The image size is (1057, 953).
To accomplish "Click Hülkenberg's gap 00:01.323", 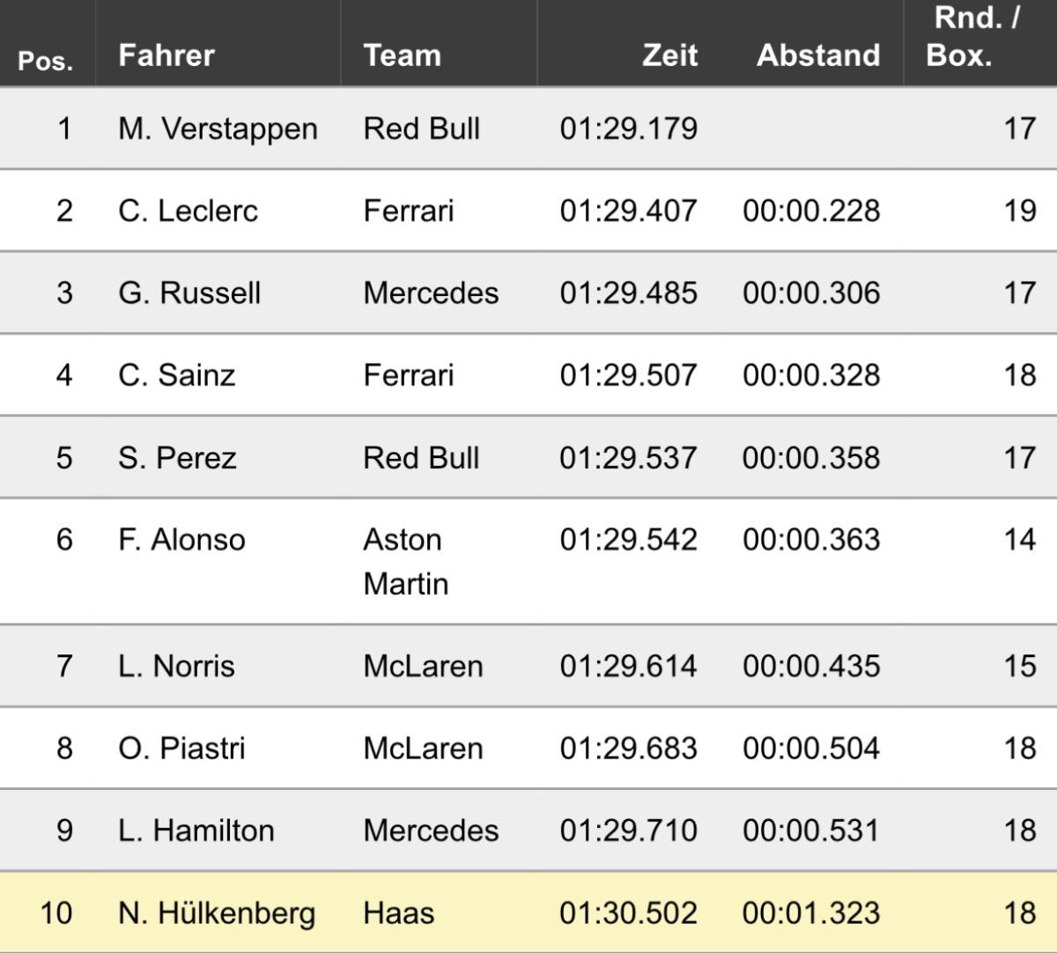I will tap(810, 913).
